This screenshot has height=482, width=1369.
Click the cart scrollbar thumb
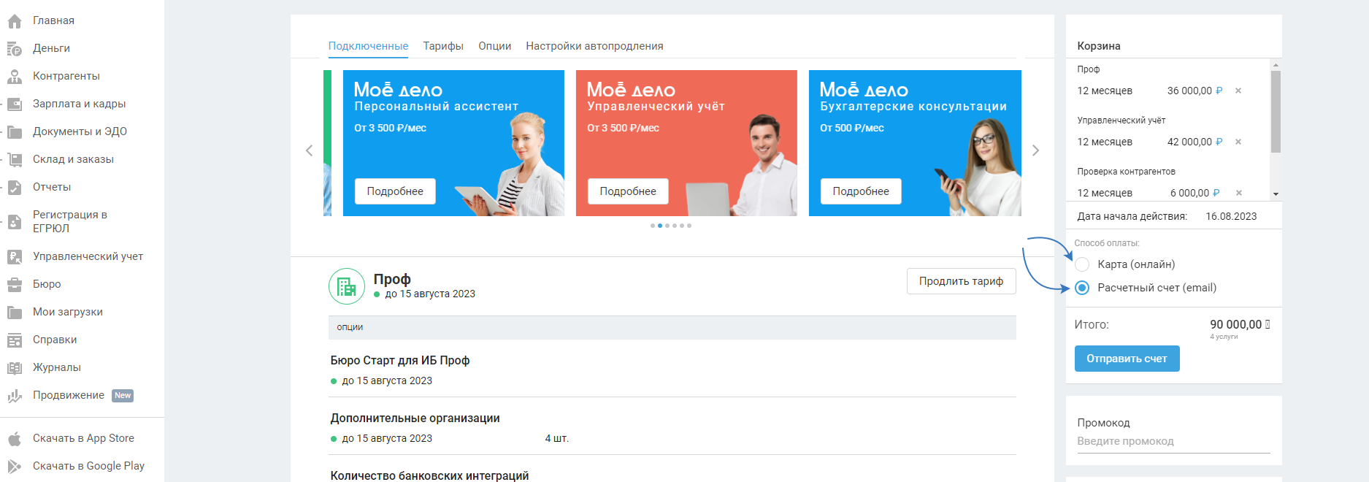pyautogui.click(x=1276, y=112)
